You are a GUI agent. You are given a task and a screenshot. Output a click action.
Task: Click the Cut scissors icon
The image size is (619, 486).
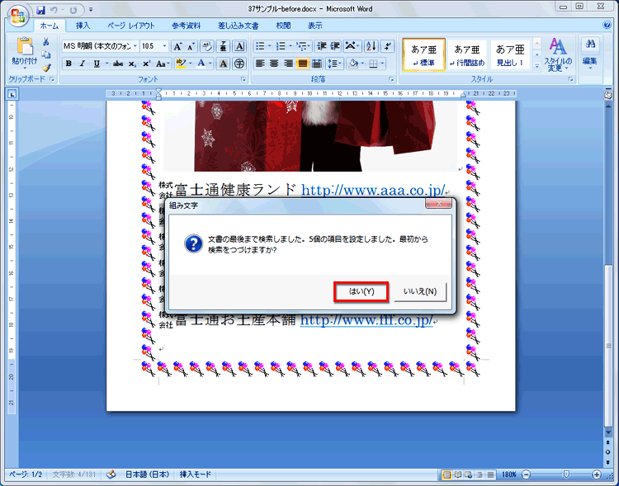click(46, 41)
